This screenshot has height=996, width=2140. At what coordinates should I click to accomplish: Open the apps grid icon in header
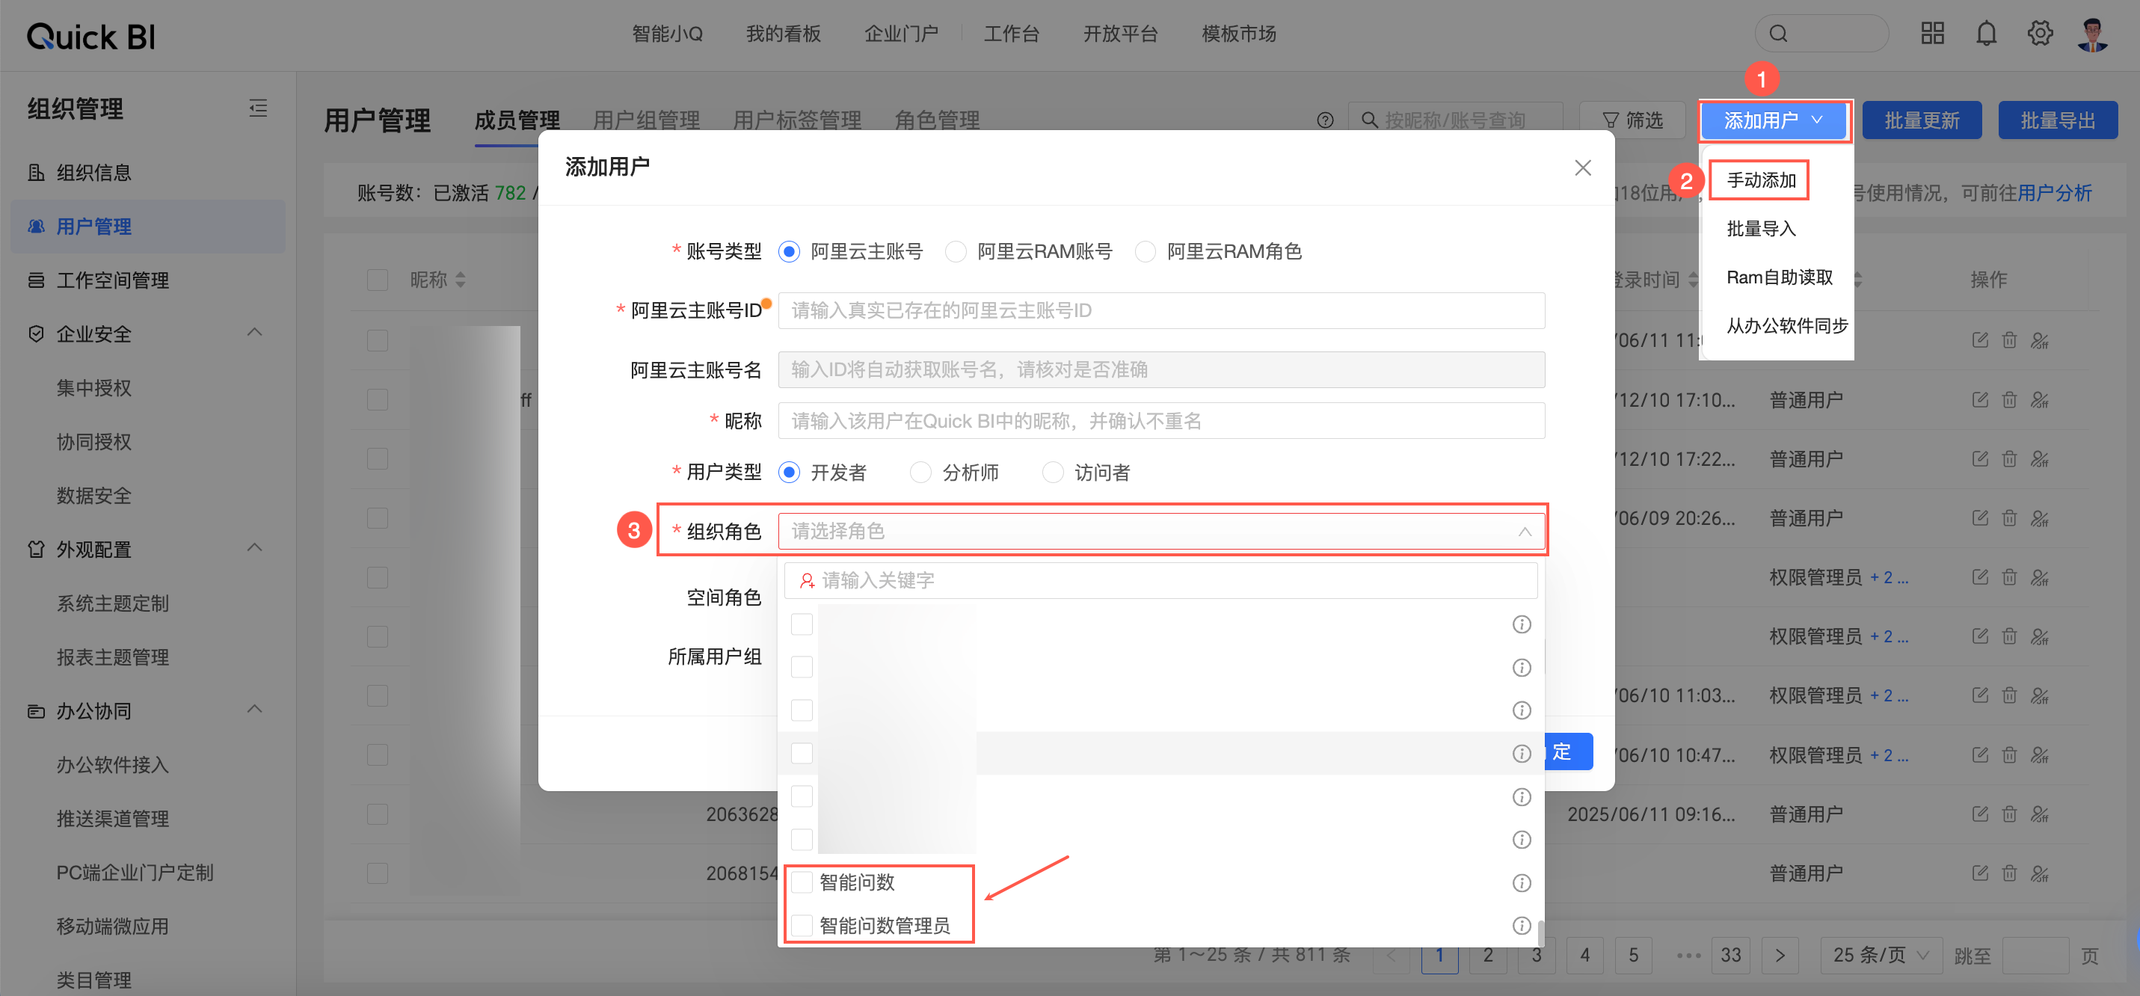[x=1932, y=34]
